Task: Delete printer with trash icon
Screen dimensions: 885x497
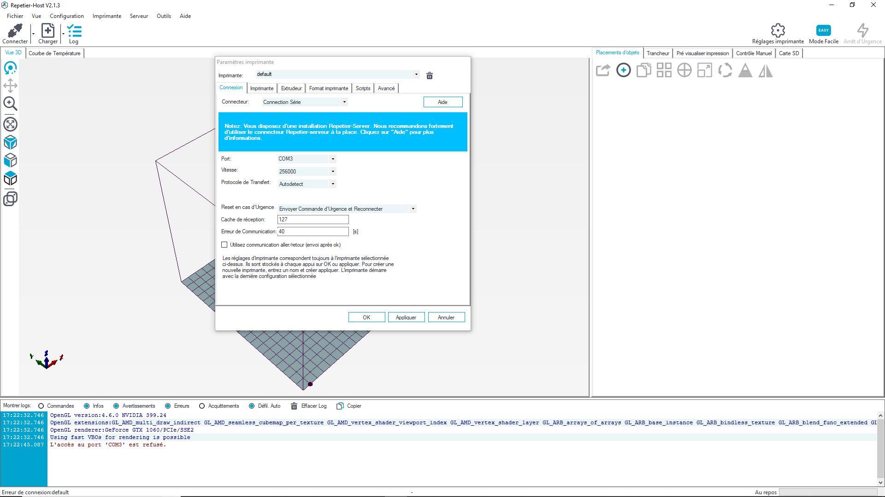Action: pyautogui.click(x=429, y=75)
